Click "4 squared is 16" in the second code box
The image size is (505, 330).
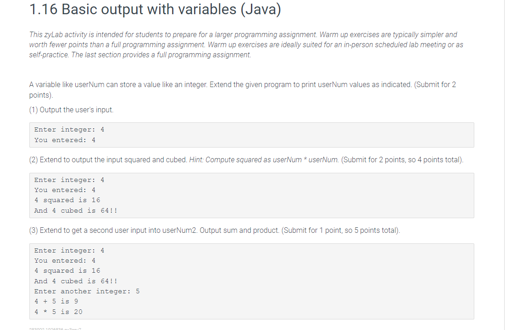[x=67, y=200]
